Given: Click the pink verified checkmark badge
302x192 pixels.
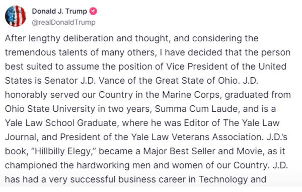Looking at the screenshot, I should [x=93, y=11].
